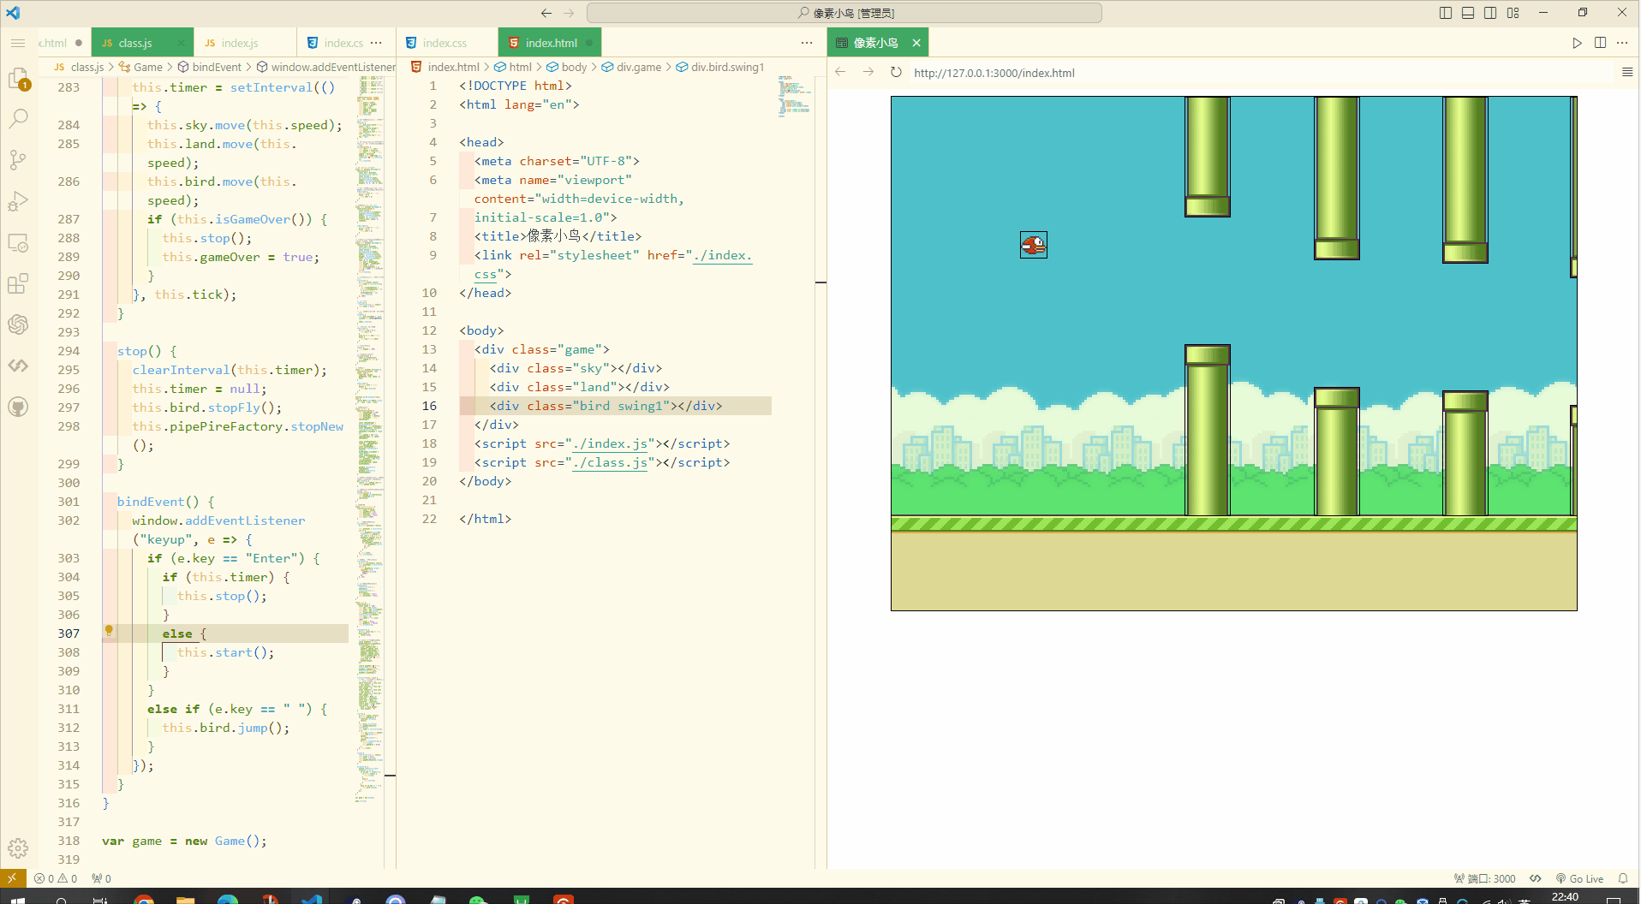Click line number 16 in index.html
The height and width of the screenshot is (904, 1641).
[429, 406]
